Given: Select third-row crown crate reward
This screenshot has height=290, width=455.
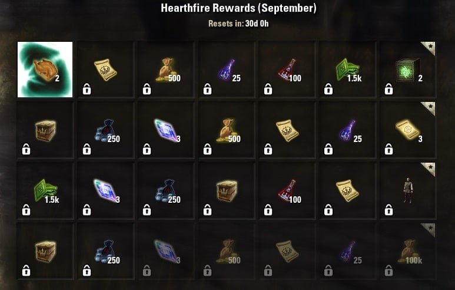Looking at the screenshot, I should (227, 191).
